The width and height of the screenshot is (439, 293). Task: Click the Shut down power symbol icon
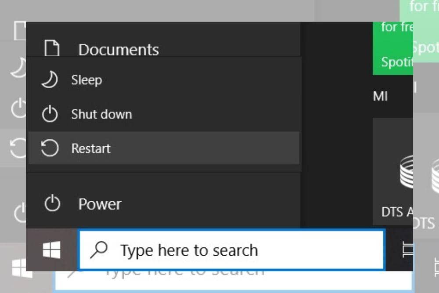click(x=50, y=114)
